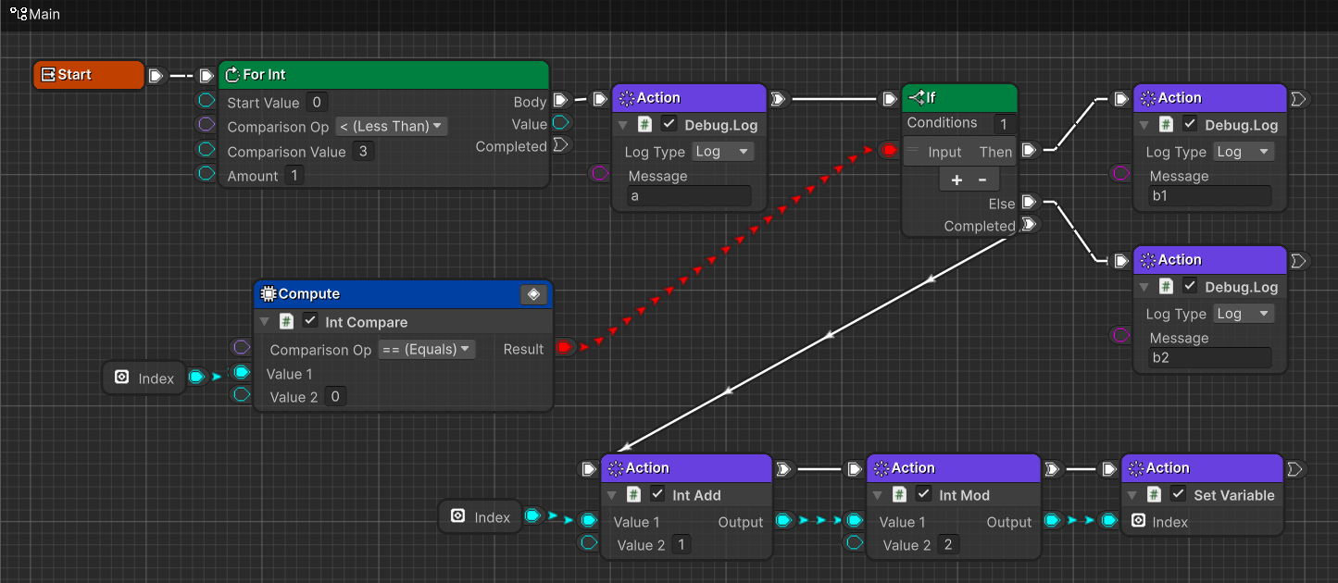This screenshot has width=1338, height=583.
Task: Click the For Int Completed output port
Action: (x=560, y=145)
